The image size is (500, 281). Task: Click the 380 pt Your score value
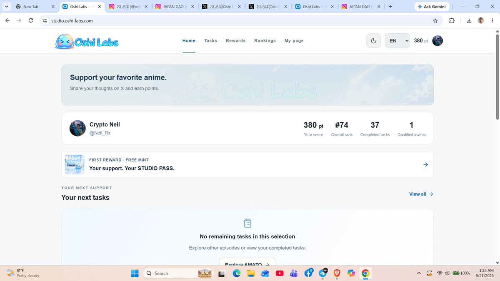pos(313,125)
